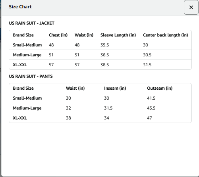This screenshot has width=199, height=177.
Task: Click the pants XL-XXL row label
Action: 20,118
